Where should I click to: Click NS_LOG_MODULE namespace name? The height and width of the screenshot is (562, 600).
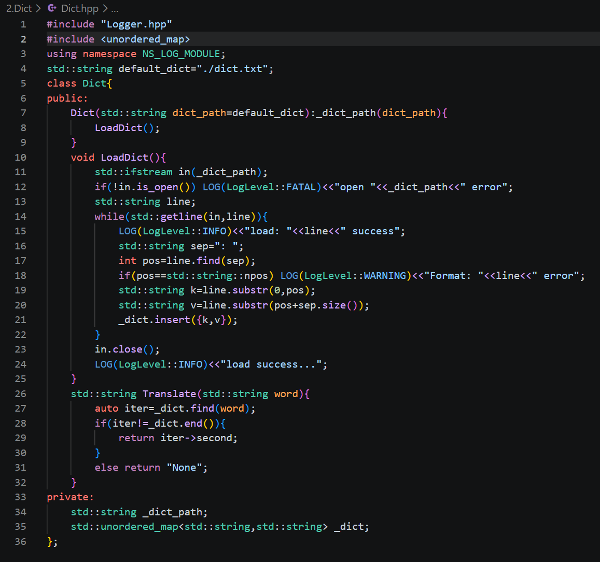181,54
